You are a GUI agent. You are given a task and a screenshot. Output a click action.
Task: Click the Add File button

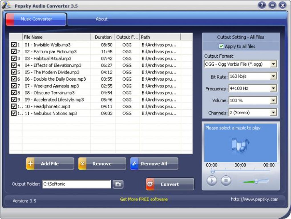click(x=50, y=164)
